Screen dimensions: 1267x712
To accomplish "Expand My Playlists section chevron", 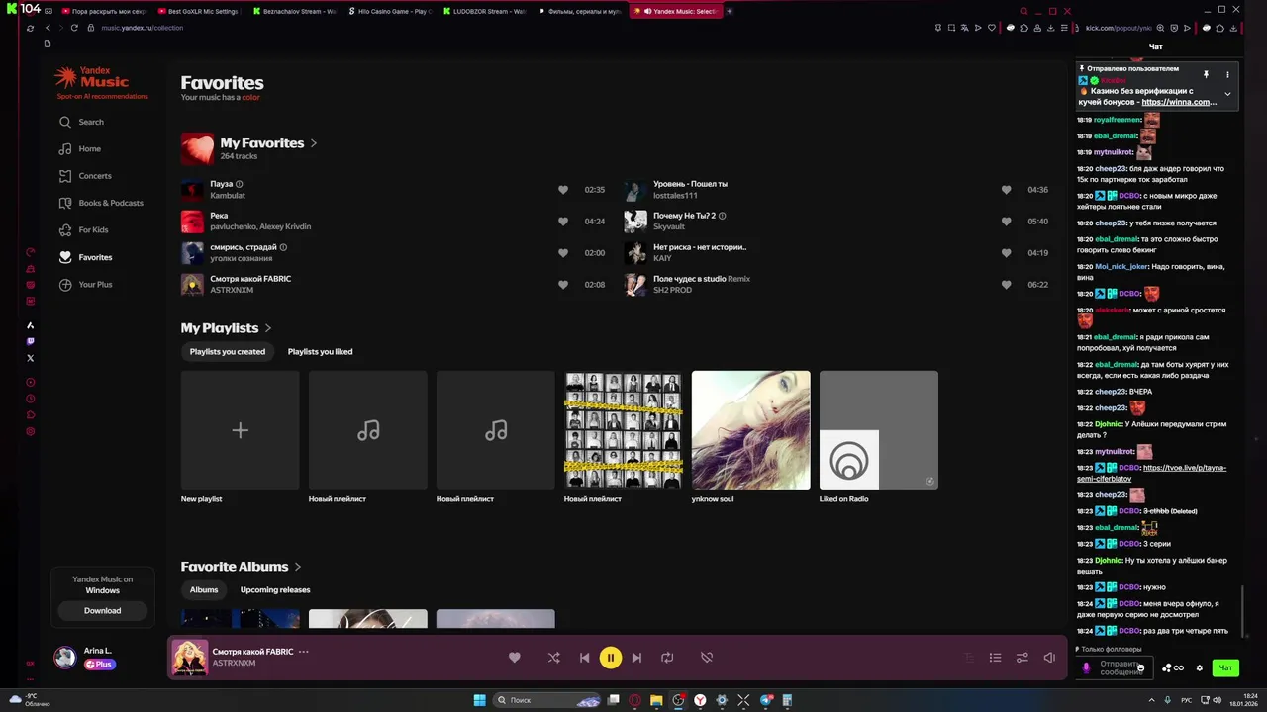I will [268, 328].
